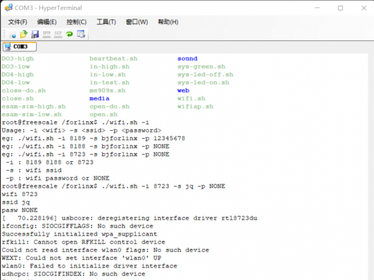Open the 编辑(E) menu

(x=47, y=22)
